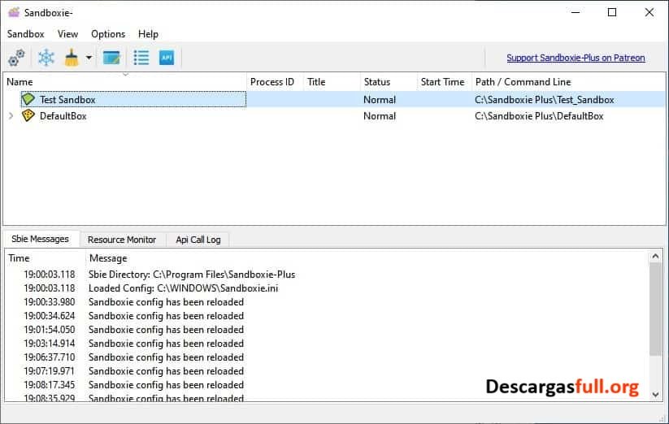
Task: Select the Sbie Directory message line
Action: point(327,274)
